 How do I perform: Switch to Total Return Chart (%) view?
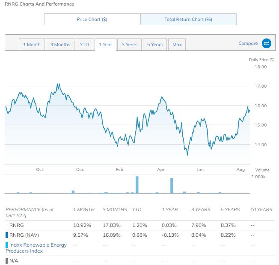[188, 19]
